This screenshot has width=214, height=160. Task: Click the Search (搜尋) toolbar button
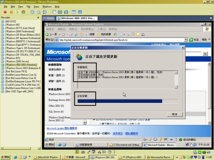(90, 34)
